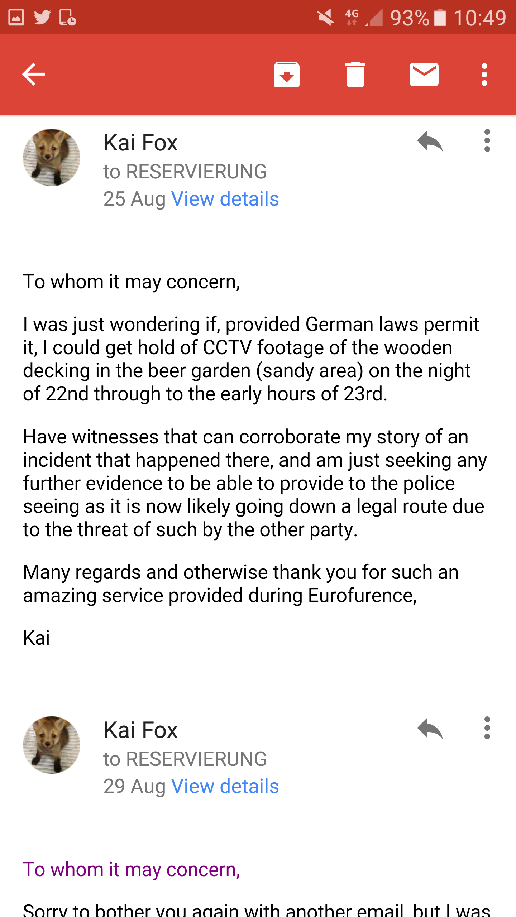
Task: View details of the 29 Aug email
Action: (x=225, y=786)
